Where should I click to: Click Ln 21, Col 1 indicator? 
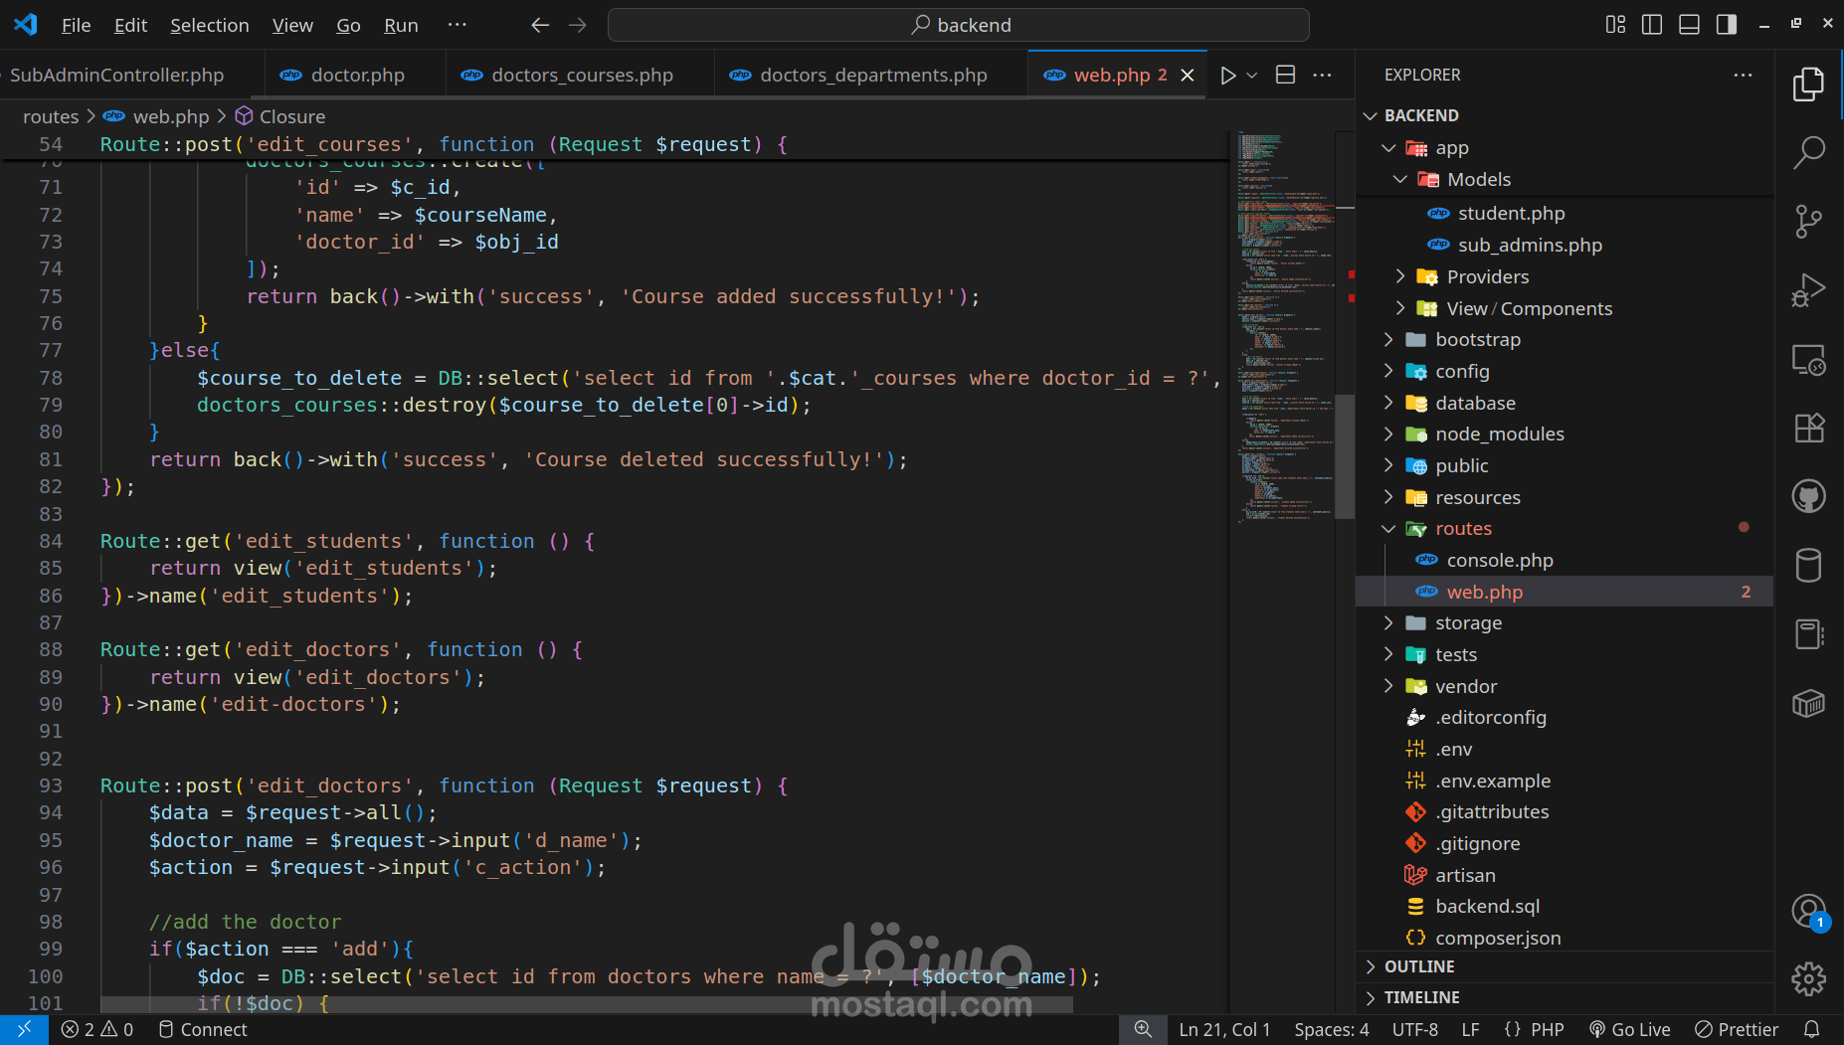point(1224,1029)
